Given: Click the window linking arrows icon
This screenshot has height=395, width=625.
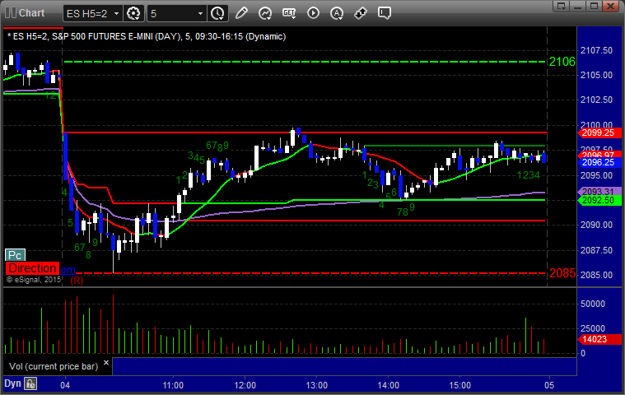Looking at the screenshot, I should coord(361,13).
